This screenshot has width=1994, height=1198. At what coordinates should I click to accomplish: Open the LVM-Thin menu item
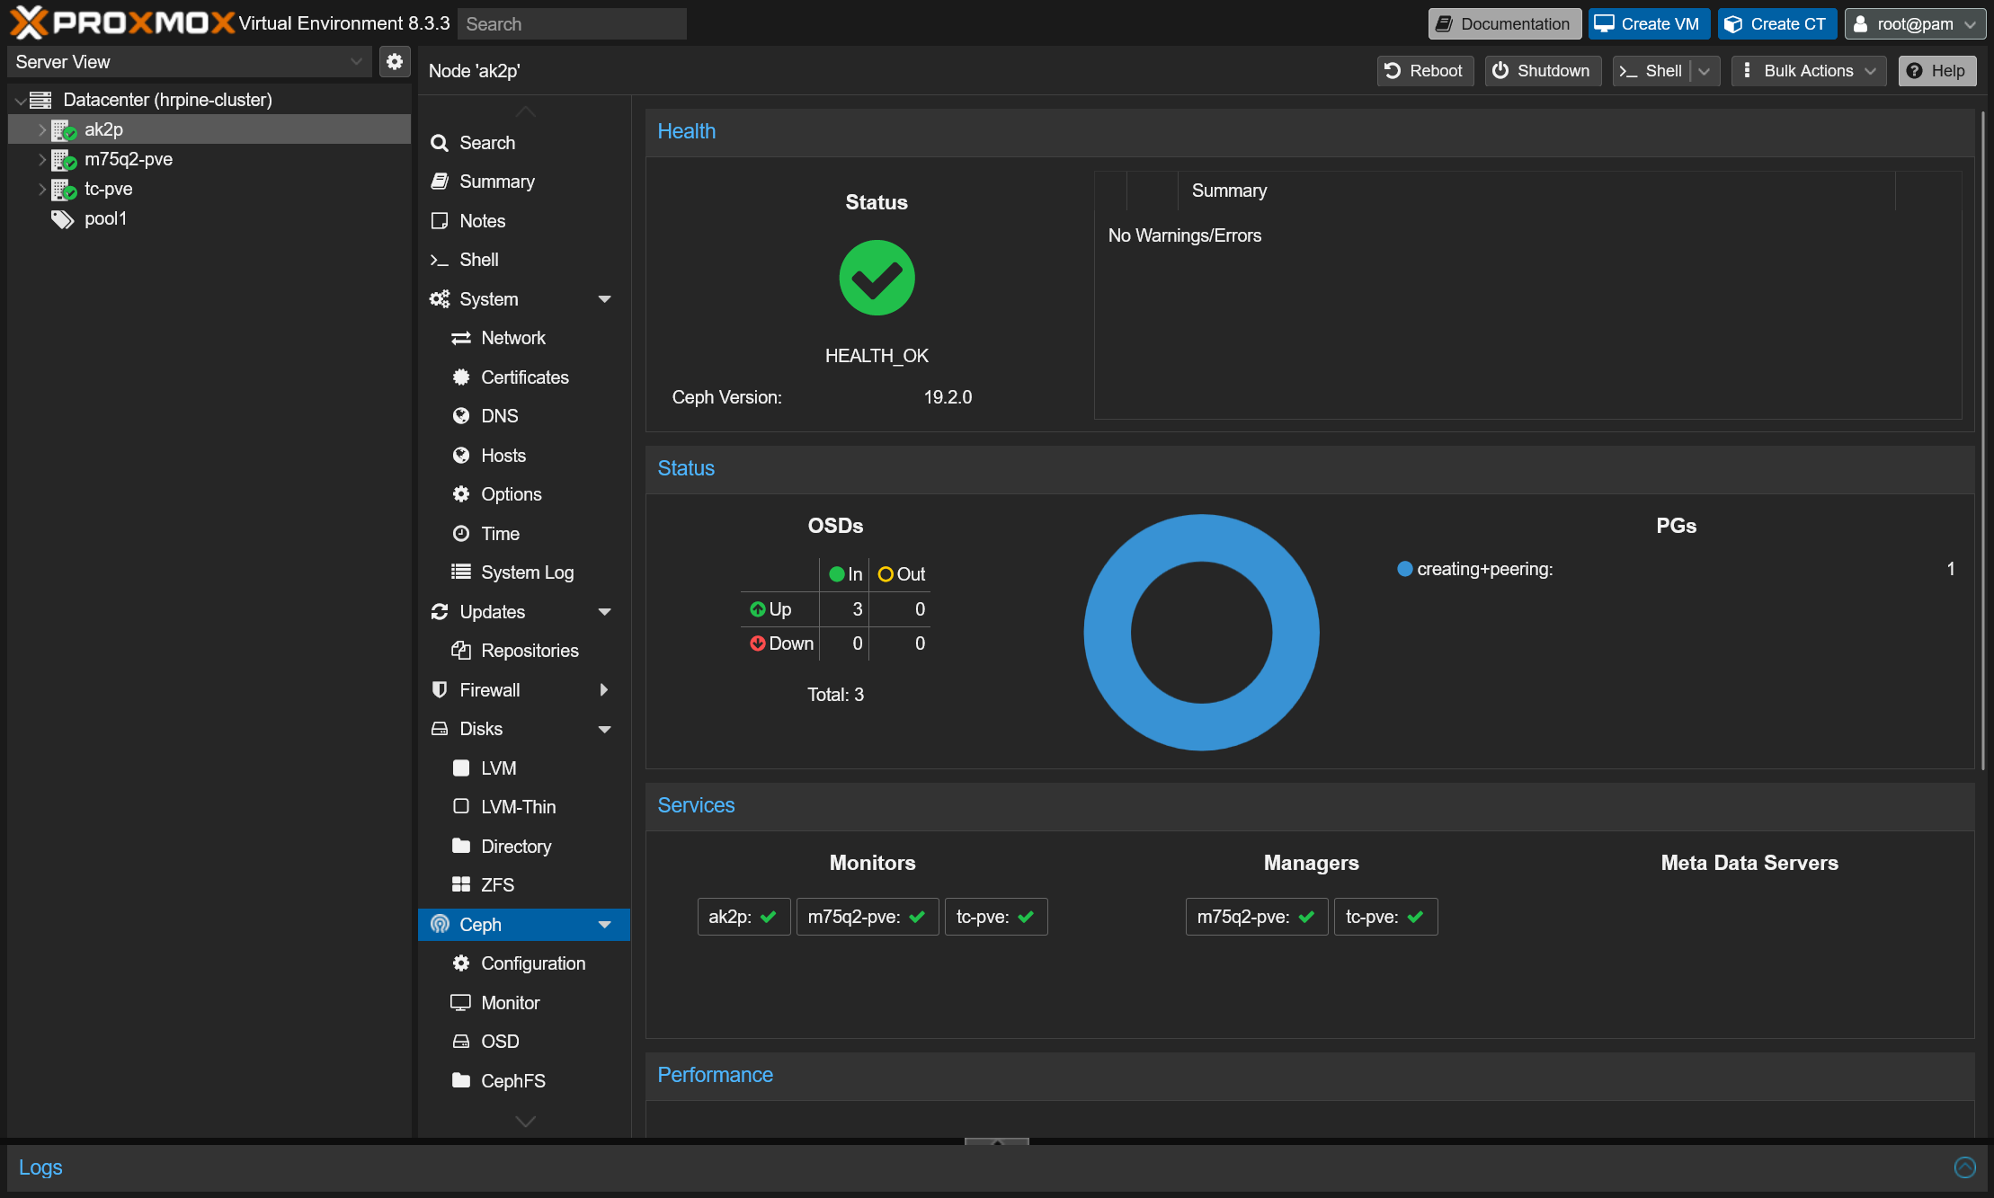(x=524, y=807)
